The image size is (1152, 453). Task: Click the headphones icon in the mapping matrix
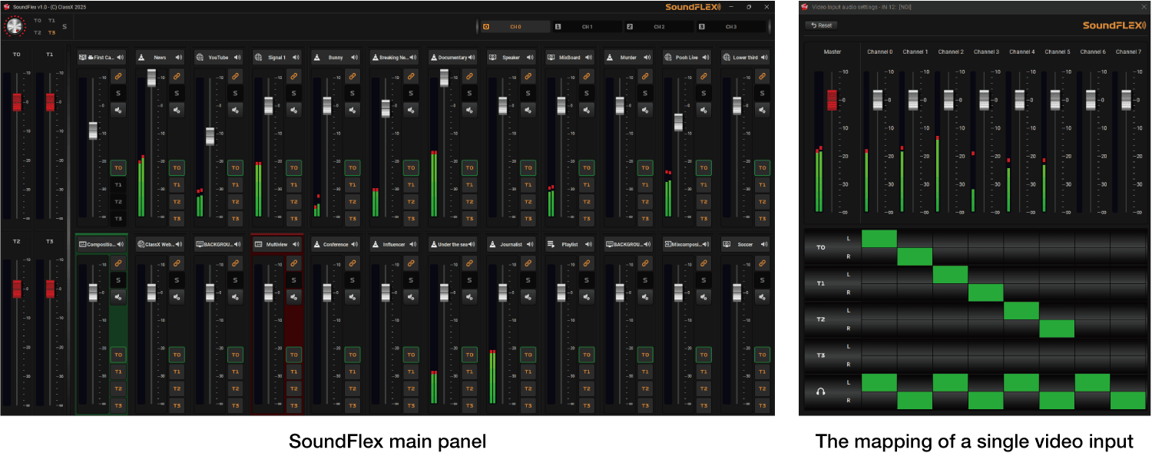tap(821, 392)
